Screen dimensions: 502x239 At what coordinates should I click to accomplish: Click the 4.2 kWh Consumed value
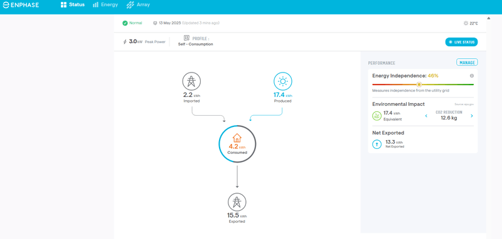click(237, 147)
